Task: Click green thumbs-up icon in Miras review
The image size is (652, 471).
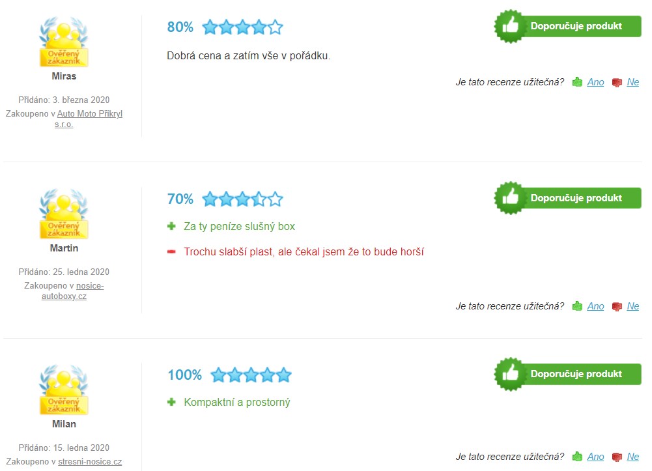Action: 577,82
